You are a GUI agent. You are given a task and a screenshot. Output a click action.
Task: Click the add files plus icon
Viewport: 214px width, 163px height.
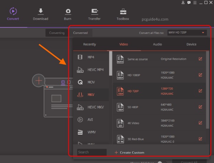pos(39,81)
